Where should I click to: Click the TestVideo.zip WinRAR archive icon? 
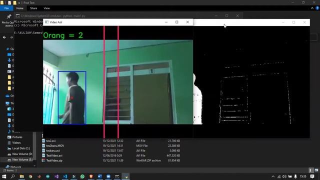[43, 160]
